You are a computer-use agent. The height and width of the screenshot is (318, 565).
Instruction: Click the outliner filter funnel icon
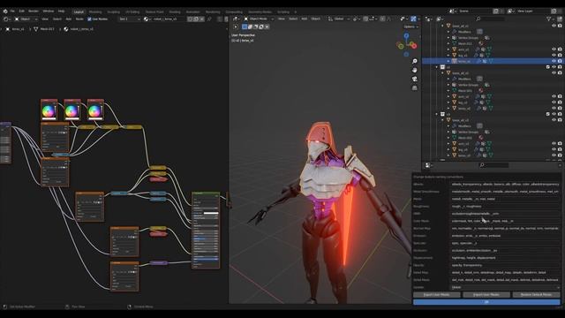click(549, 19)
